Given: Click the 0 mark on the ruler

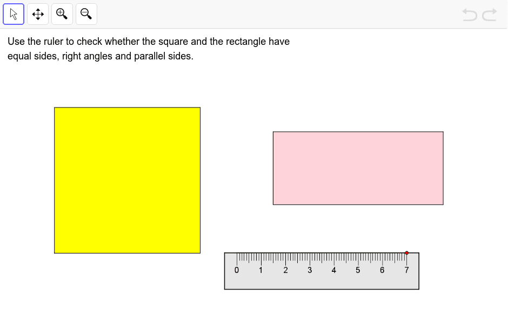Looking at the screenshot, I should click(236, 270).
